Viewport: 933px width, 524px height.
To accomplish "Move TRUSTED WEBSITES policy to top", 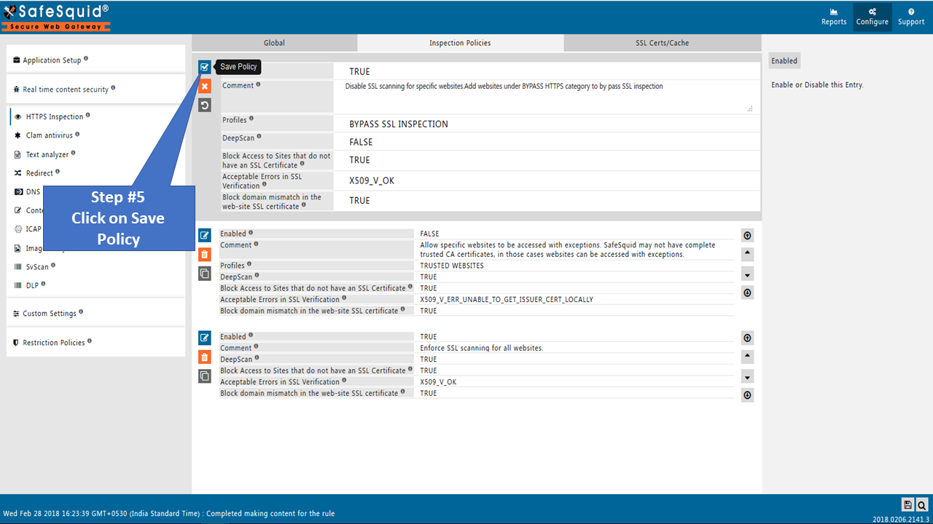I will [x=747, y=235].
